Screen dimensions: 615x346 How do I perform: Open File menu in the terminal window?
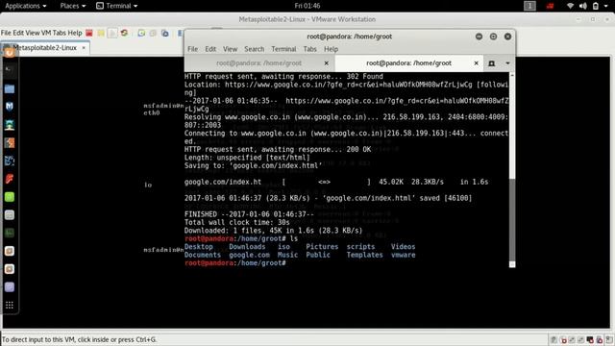(x=192, y=49)
